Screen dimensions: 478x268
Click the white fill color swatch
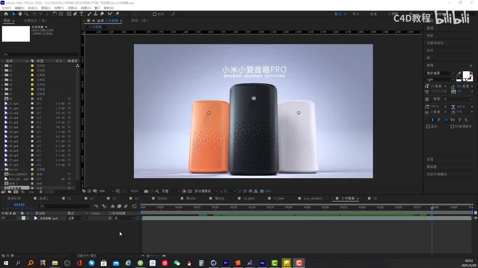[466, 75]
